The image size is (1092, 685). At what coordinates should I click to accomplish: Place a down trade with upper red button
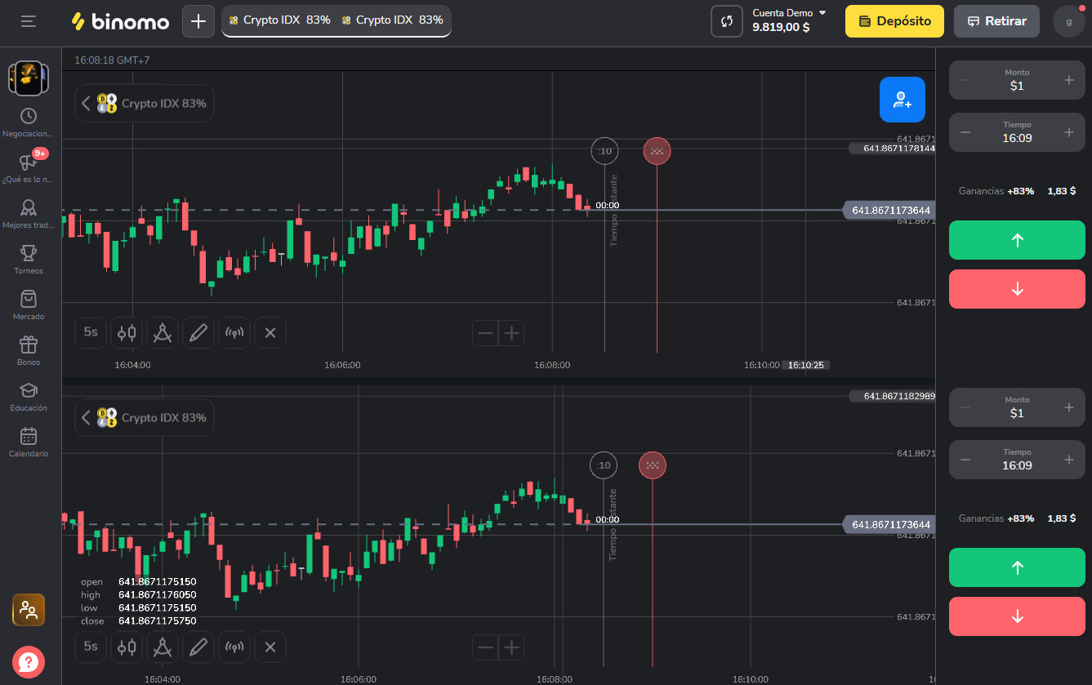click(x=1017, y=289)
